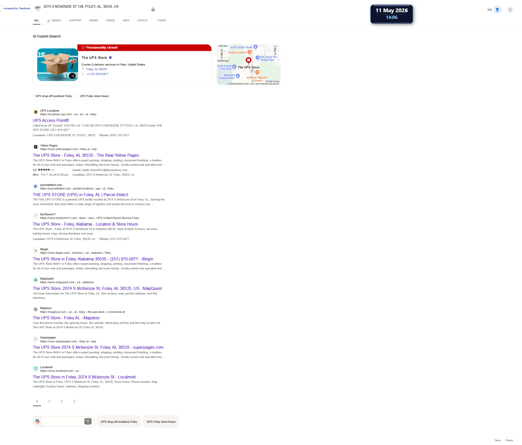
Task: Click the image search icon on UPS Store photo
Action: tap(73, 76)
